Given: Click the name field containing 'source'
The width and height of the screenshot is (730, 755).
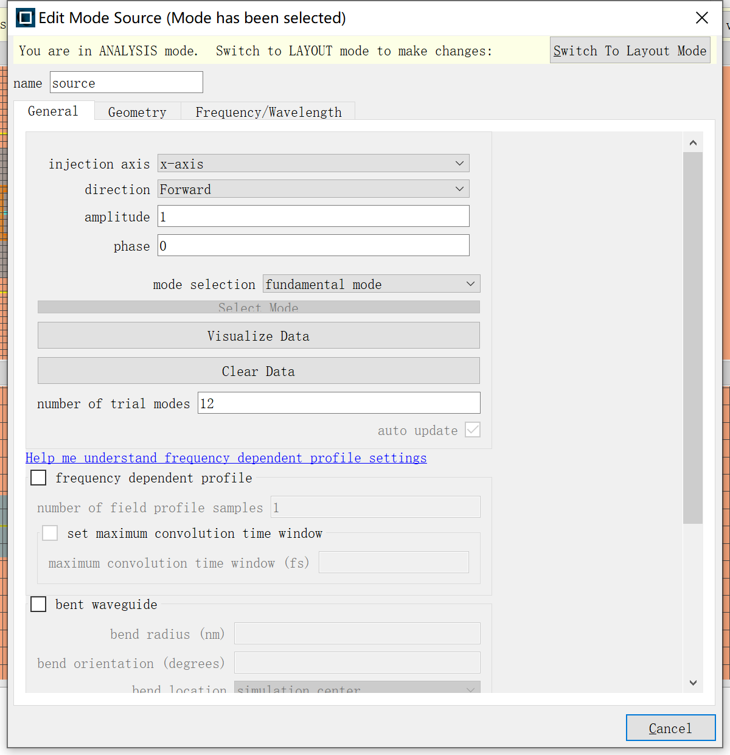Looking at the screenshot, I should (x=127, y=83).
